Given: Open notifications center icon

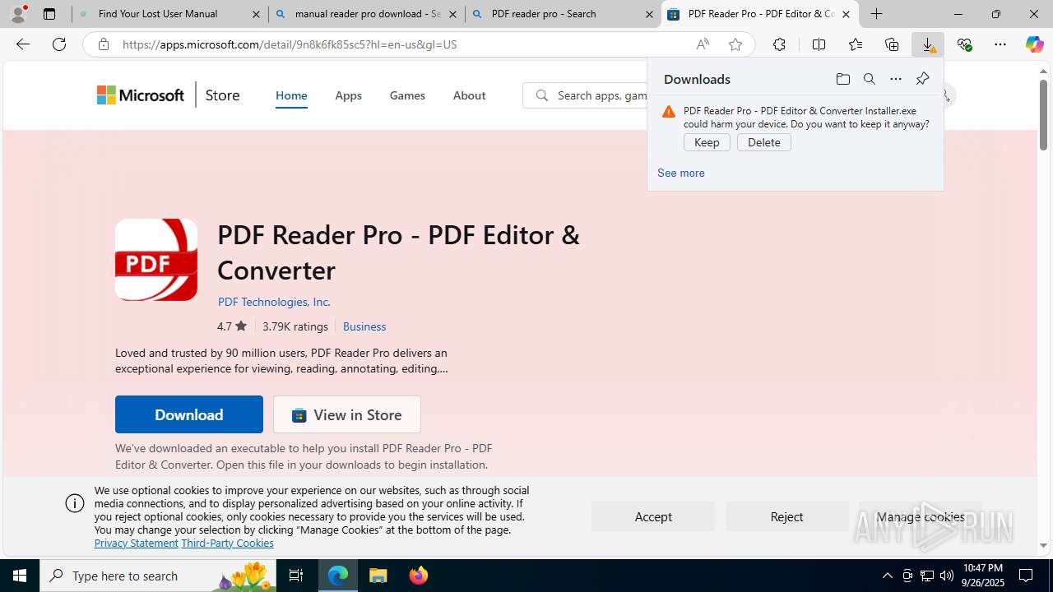Looking at the screenshot, I should coord(1027,576).
